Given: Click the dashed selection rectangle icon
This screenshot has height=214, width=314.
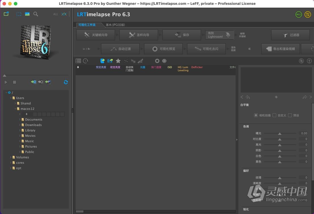Looking at the screenshot, I should pyautogui.click(x=19, y=14).
